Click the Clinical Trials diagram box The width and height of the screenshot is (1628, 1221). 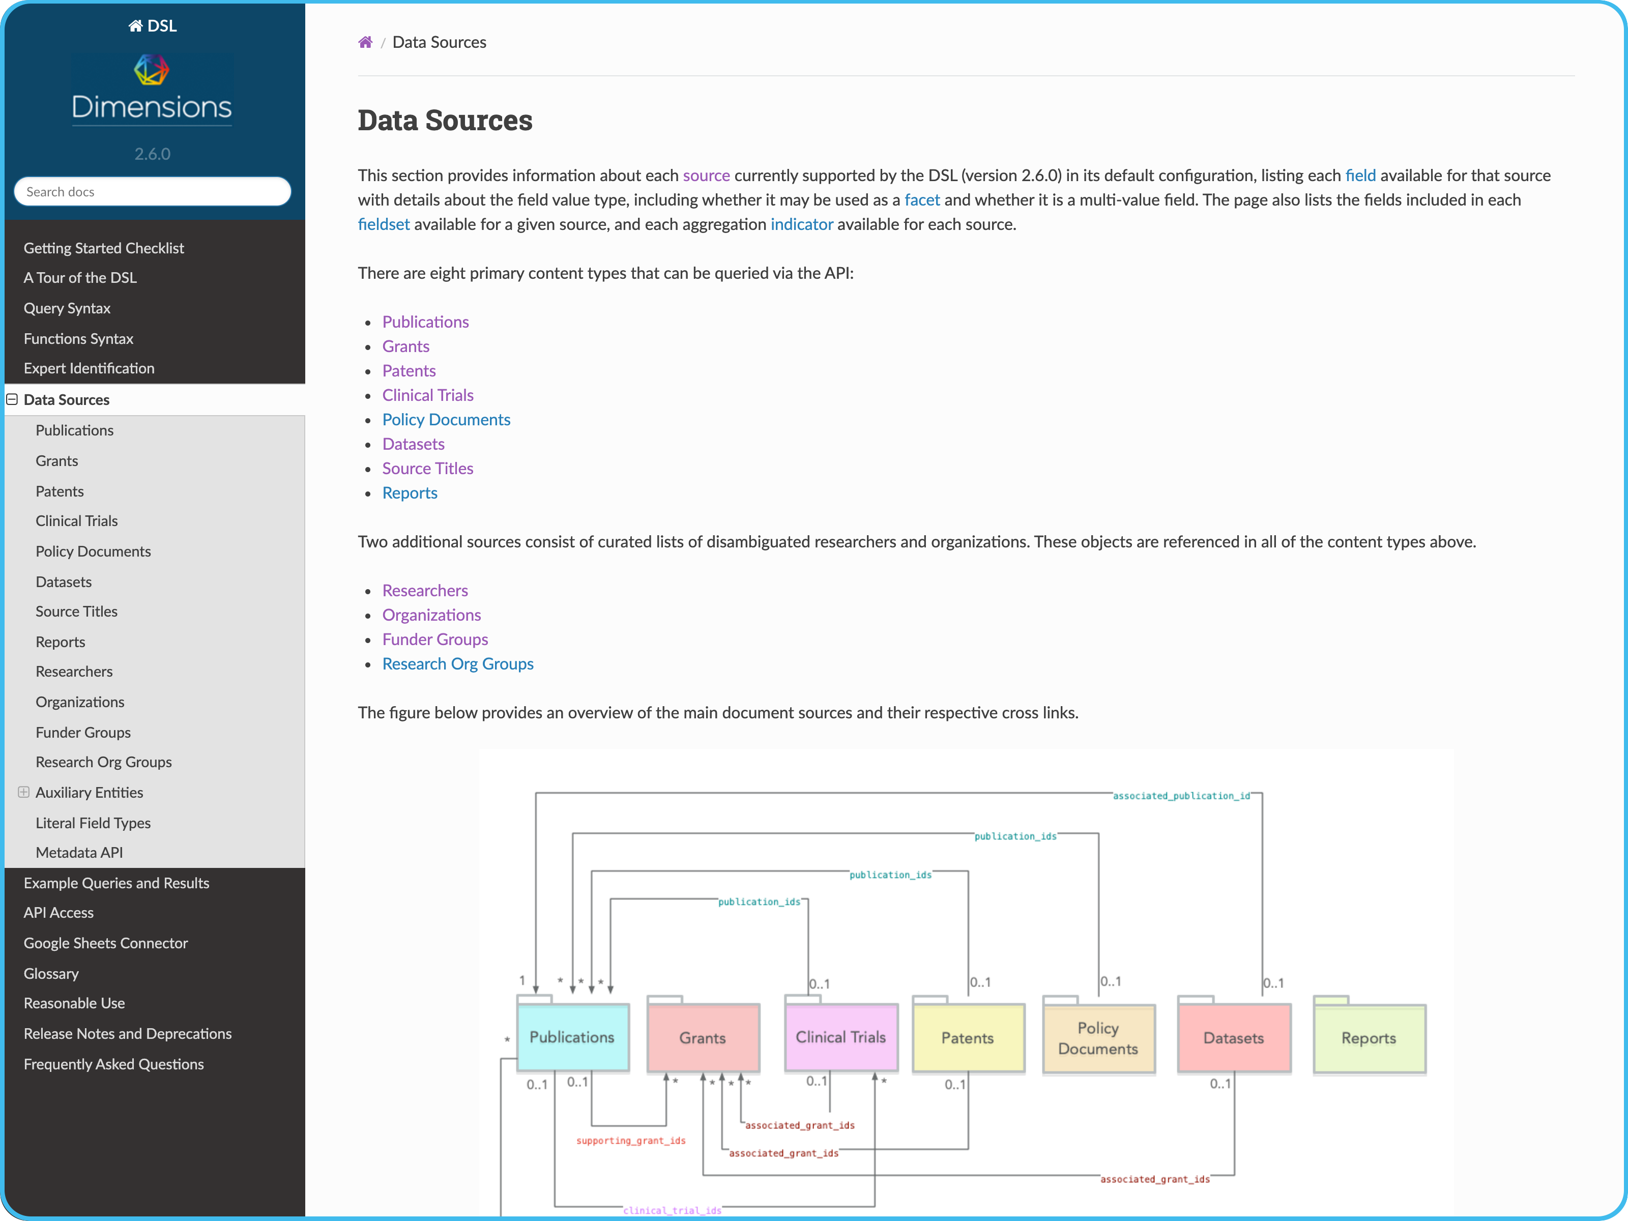coord(840,1037)
